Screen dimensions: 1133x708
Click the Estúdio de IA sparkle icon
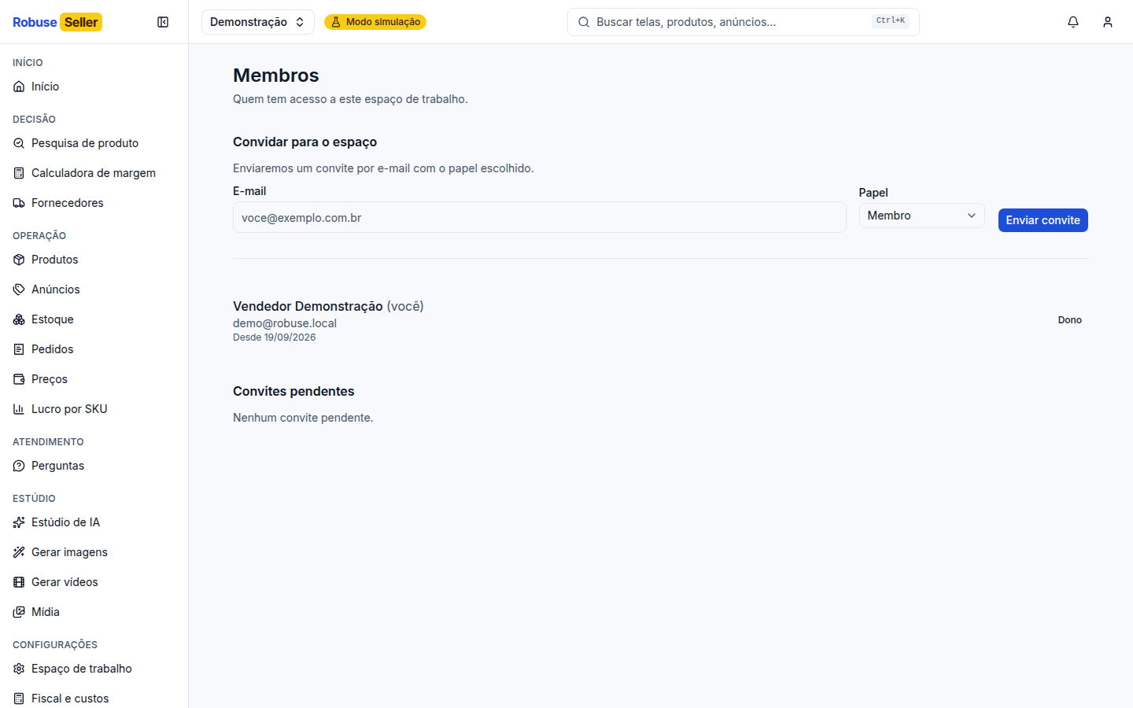point(19,522)
